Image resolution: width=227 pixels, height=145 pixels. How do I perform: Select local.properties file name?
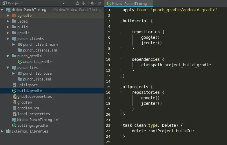[34, 114]
